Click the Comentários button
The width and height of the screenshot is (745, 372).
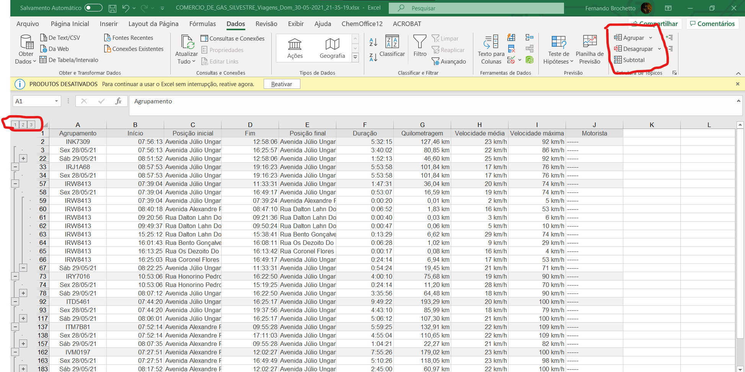pos(712,24)
